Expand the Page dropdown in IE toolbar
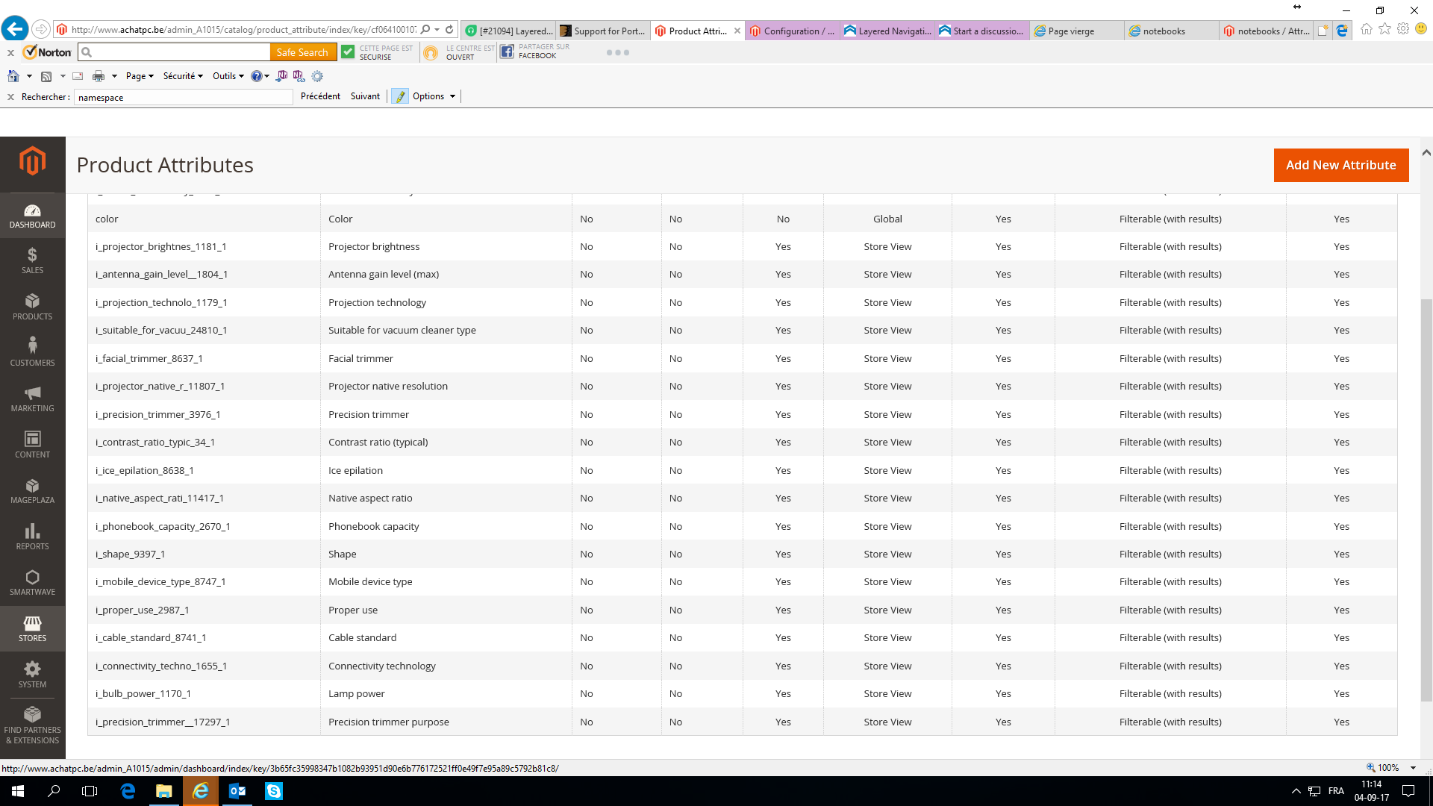The height and width of the screenshot is (806, 1433). tap(140, 76)
